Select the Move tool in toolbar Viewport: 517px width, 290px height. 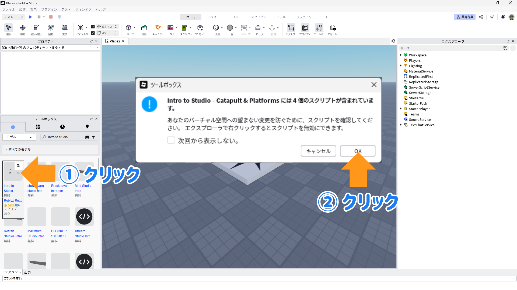tap(23, 28)
